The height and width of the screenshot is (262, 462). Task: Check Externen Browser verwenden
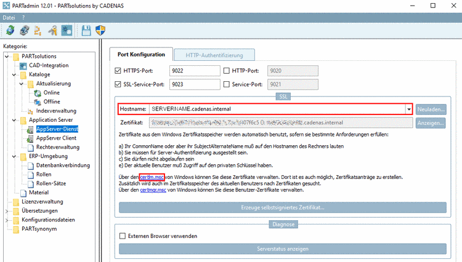(x=123, y=236)
